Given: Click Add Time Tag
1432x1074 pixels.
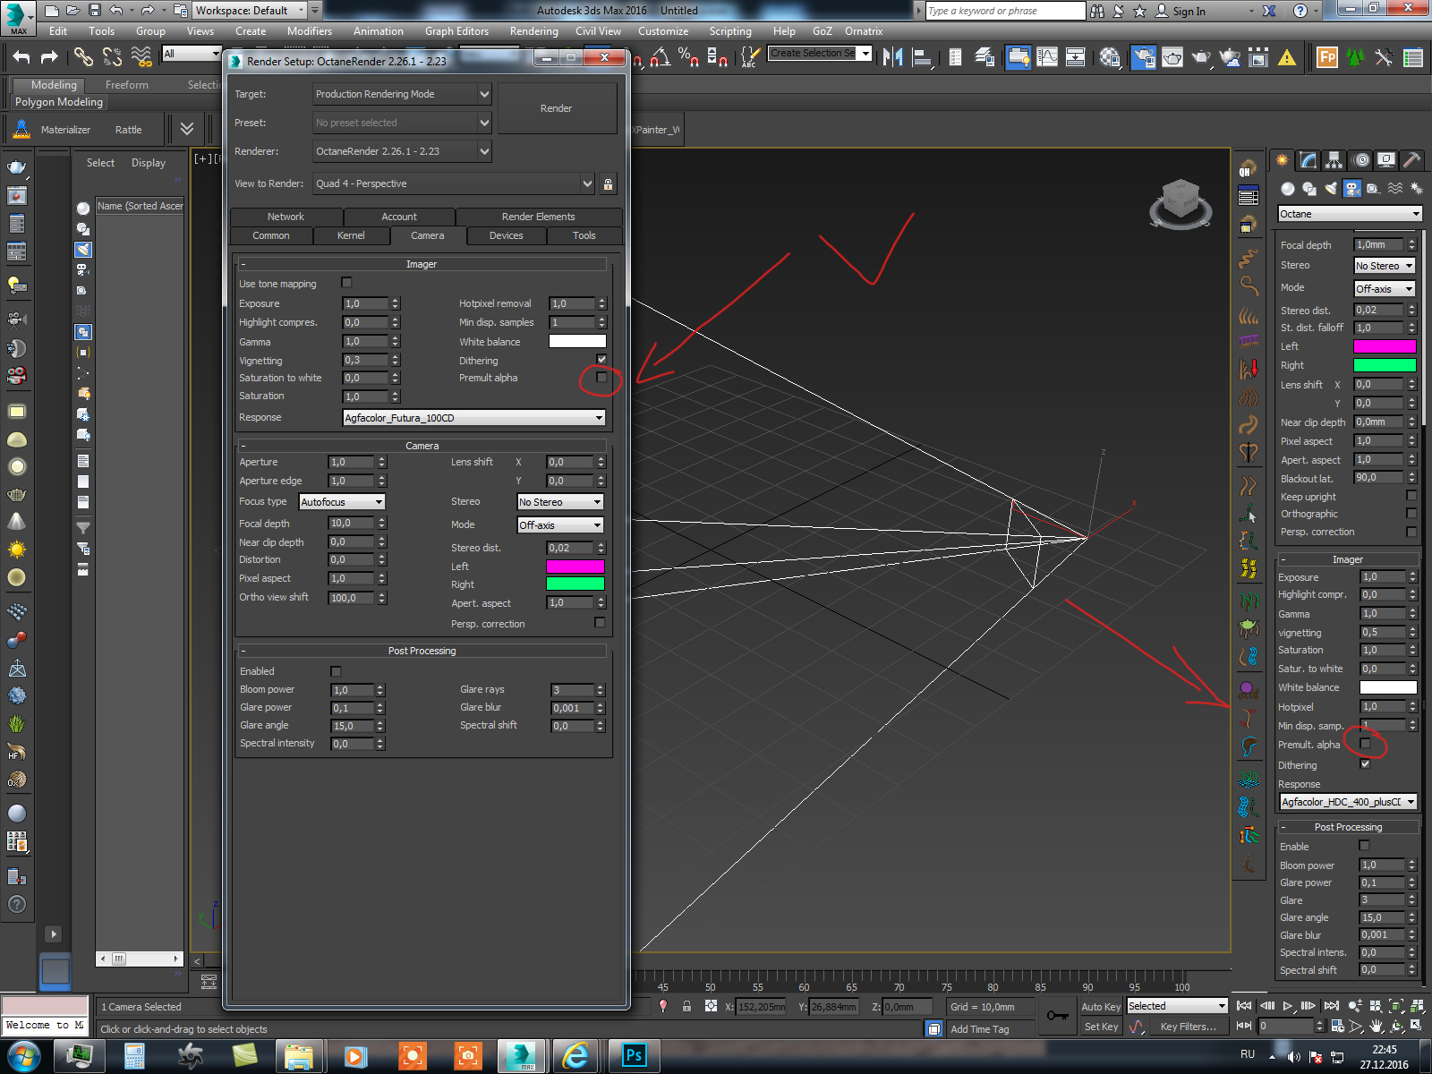Looking at the screenshot, I should click(979, 1029).
